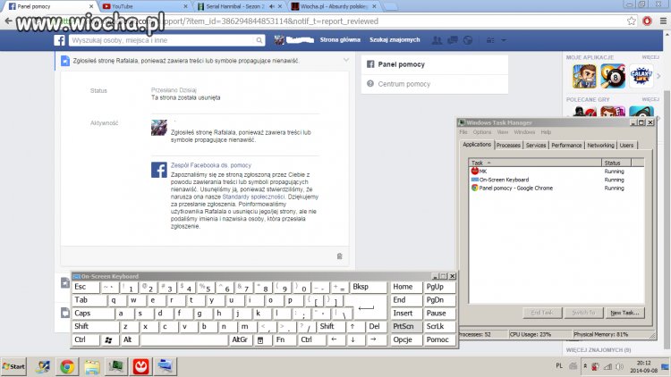Toggle Fn key on On-Screen Keyboard
This screenshot has width=671, height=377.
point(285,339)
